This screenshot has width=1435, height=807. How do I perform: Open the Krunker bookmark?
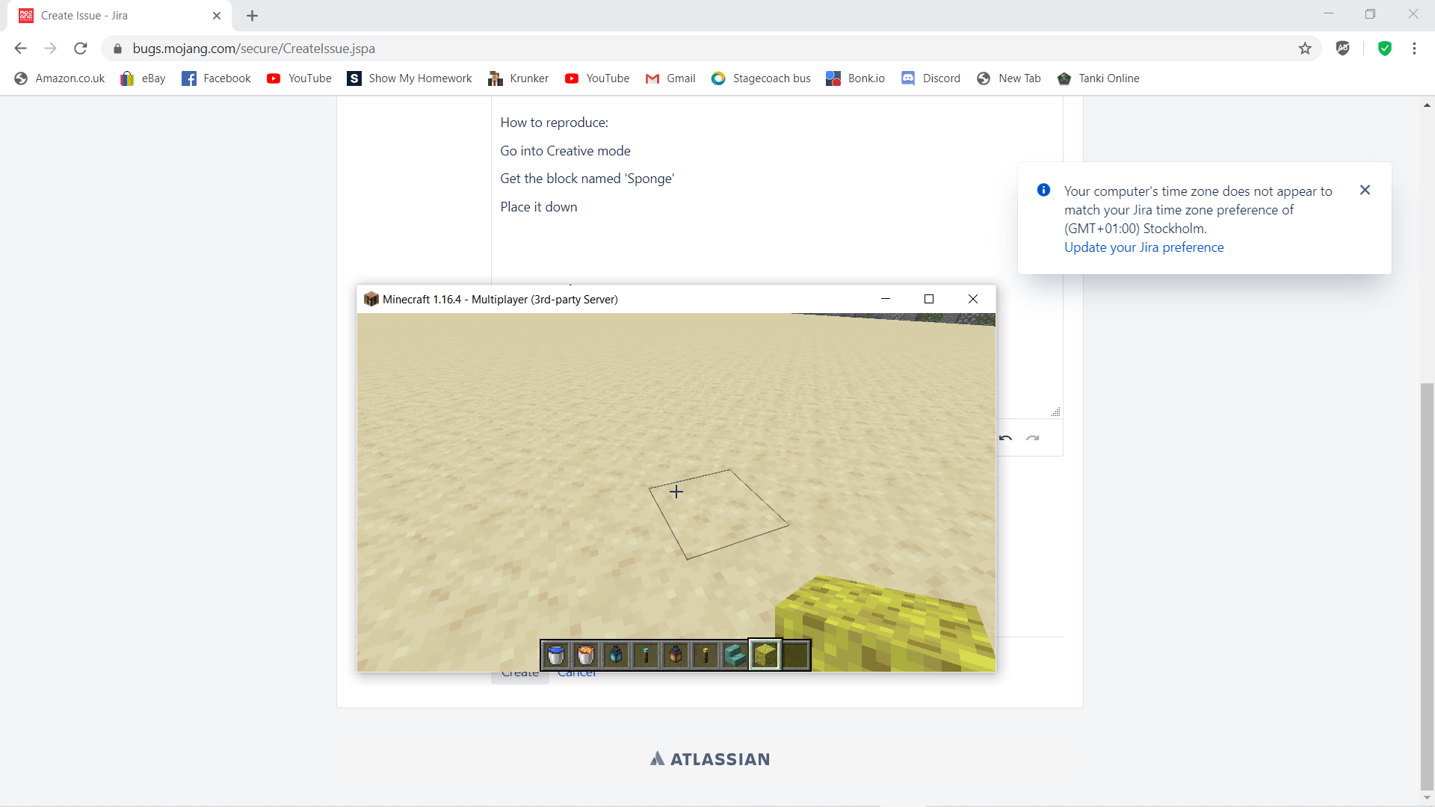(518, 78)
